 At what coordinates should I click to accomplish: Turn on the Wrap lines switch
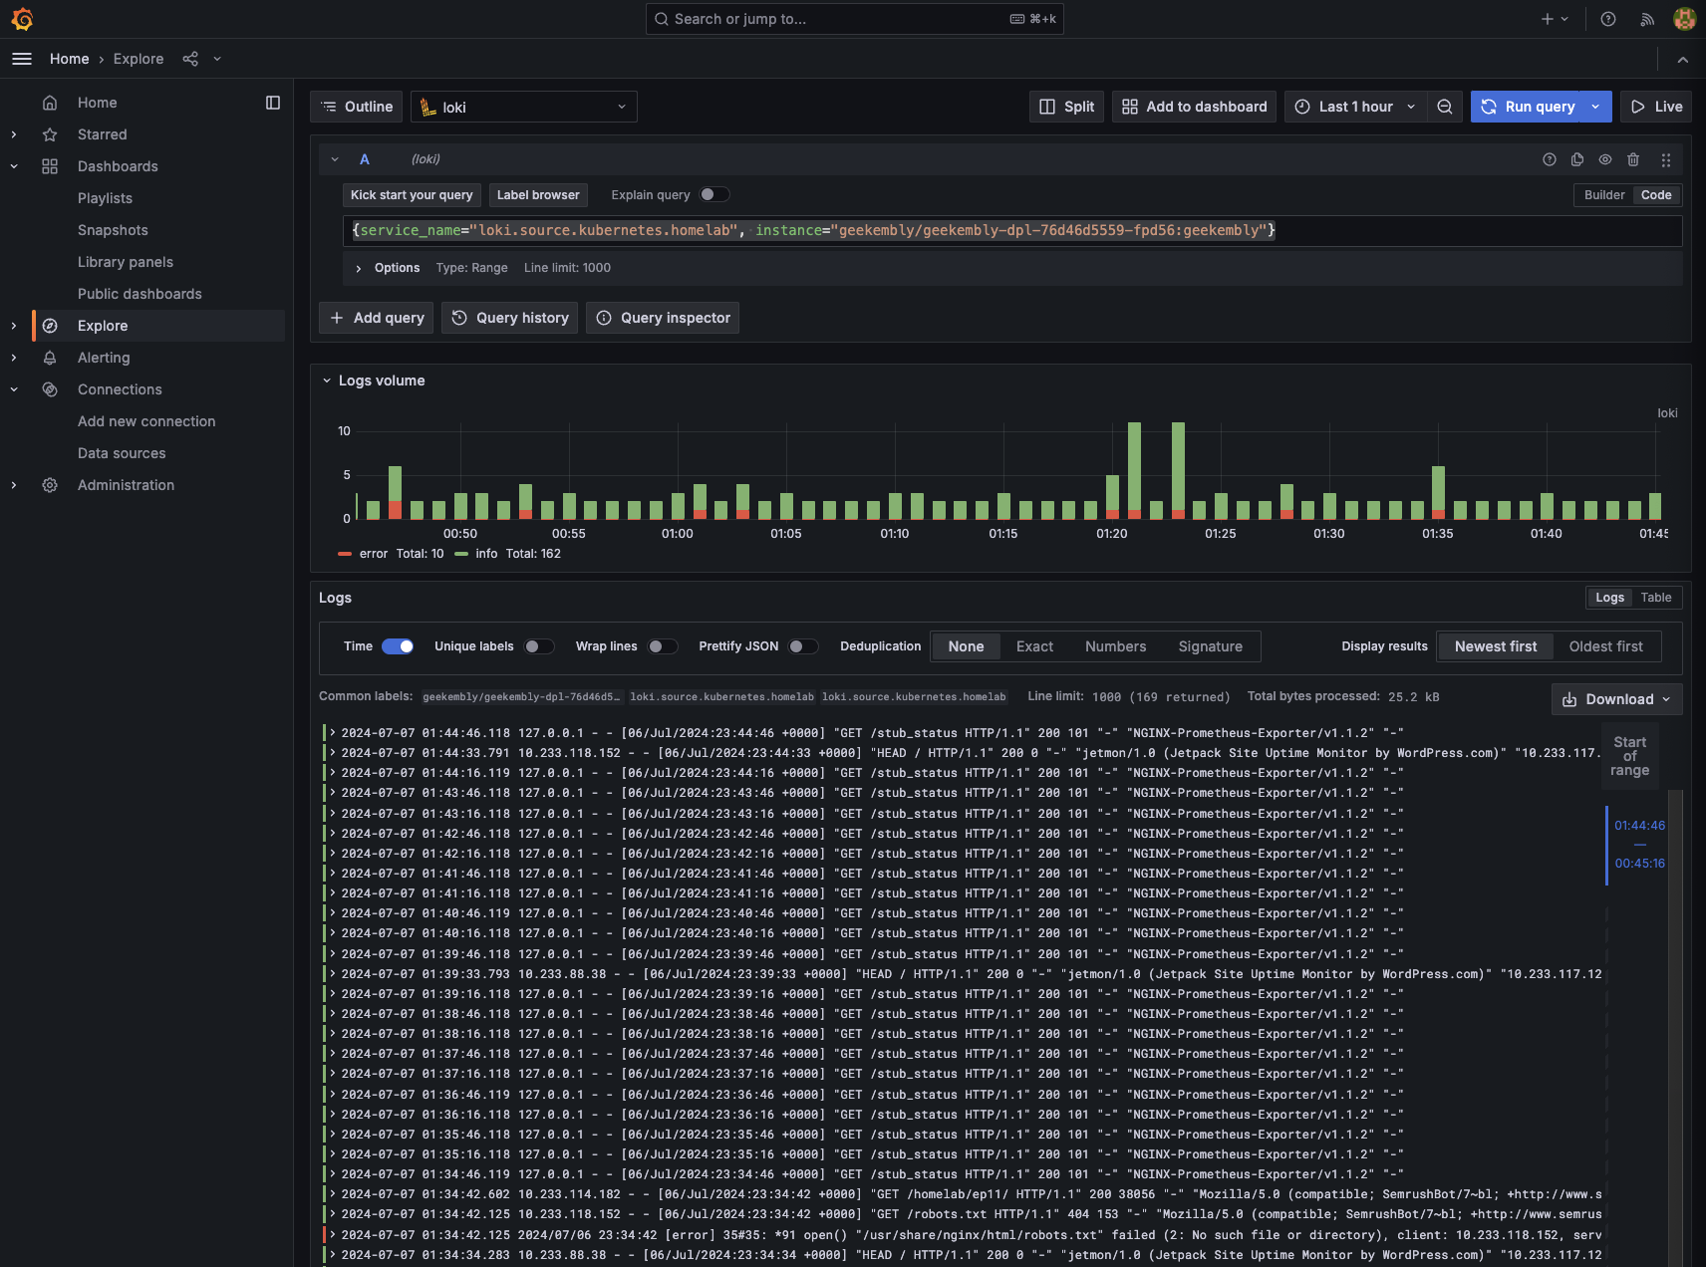tap(662, 646)
